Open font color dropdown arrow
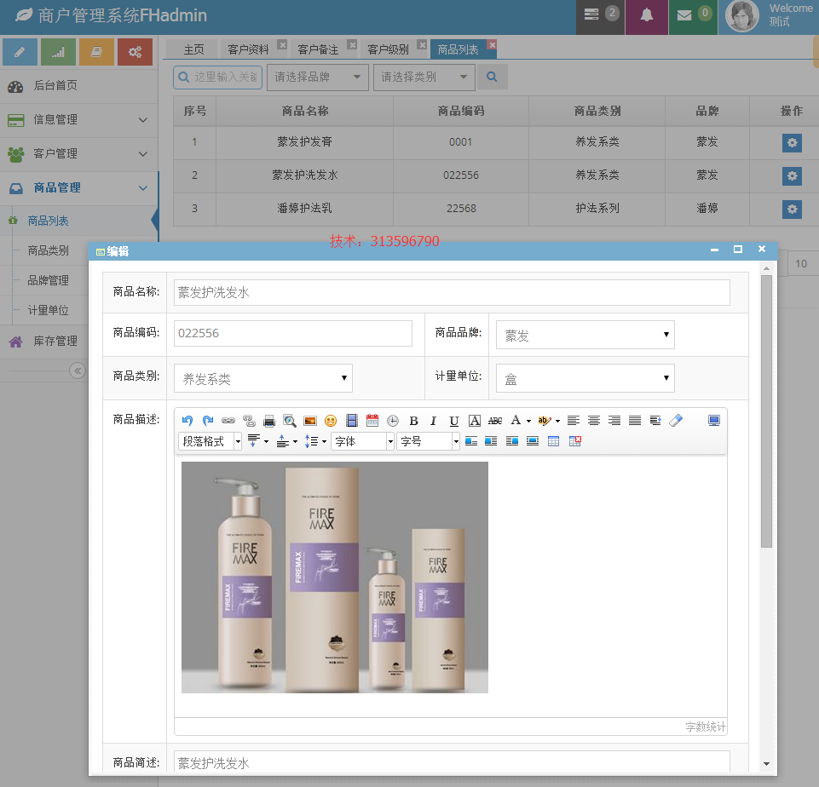 point(528,421)
